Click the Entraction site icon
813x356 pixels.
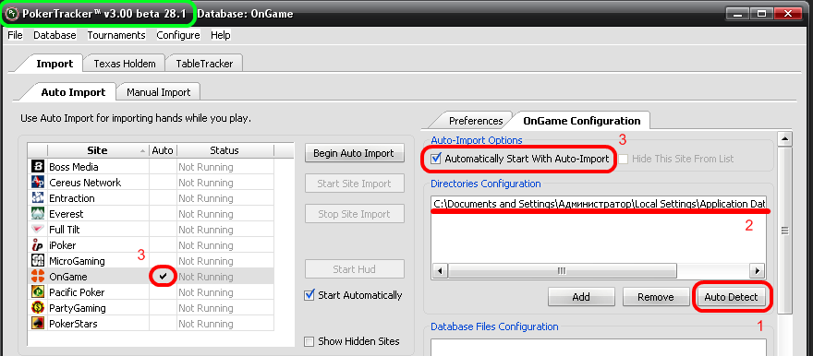coord(38,198)
